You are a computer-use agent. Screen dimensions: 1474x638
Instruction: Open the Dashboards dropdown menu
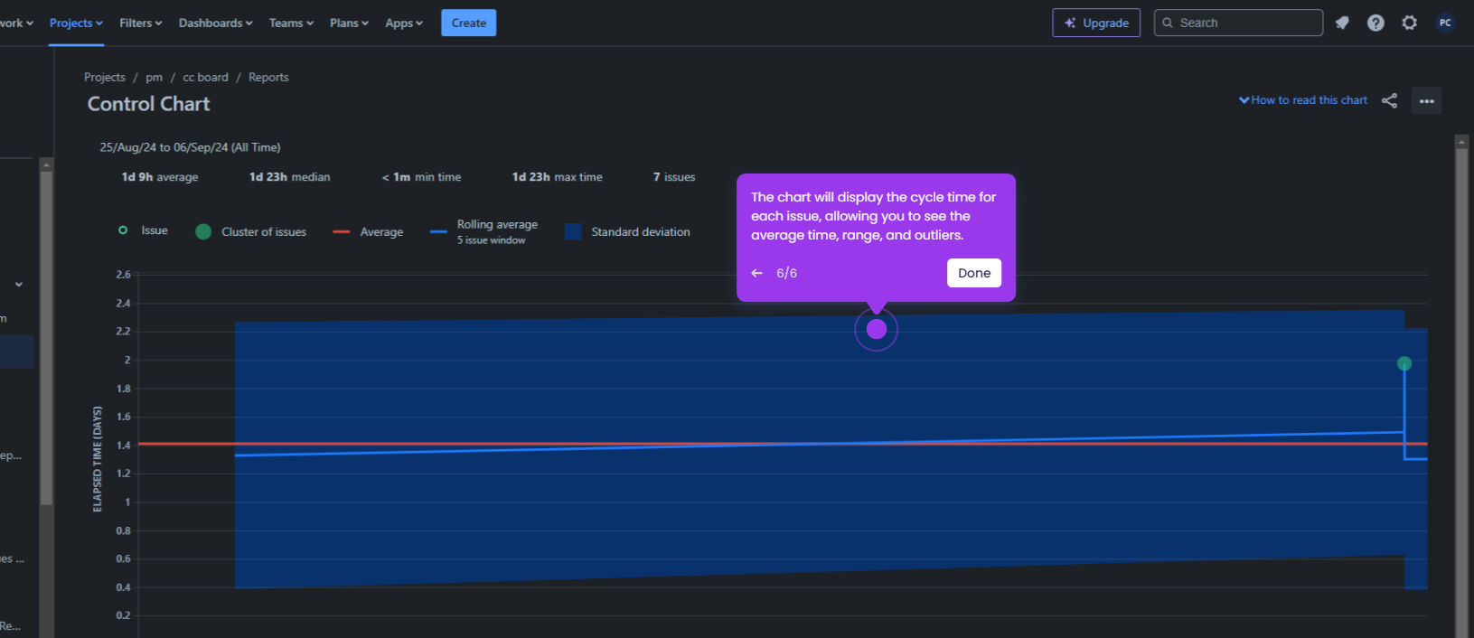(x=215, y=23)
